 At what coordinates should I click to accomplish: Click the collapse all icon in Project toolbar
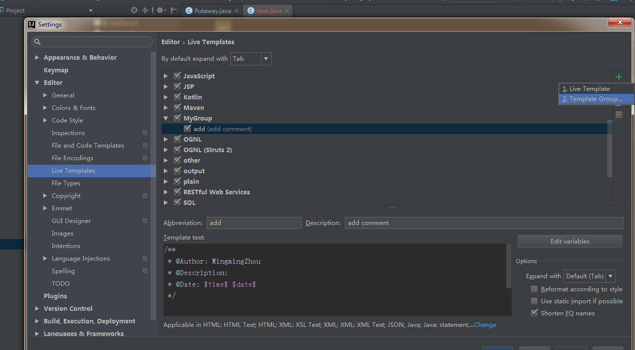click(x=145, y=10)
